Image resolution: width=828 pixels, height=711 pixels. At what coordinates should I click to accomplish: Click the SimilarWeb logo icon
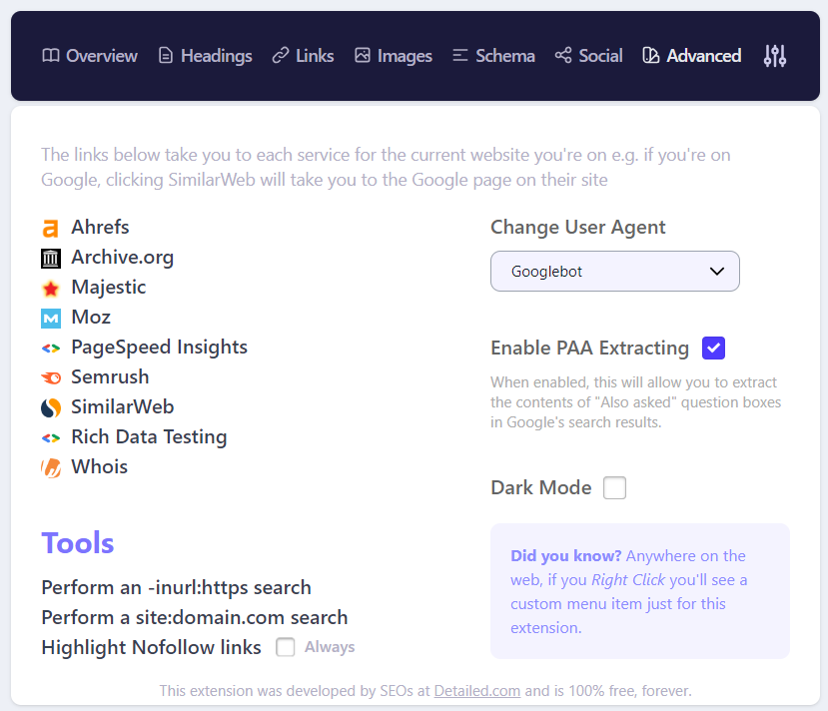click(51, 408)
